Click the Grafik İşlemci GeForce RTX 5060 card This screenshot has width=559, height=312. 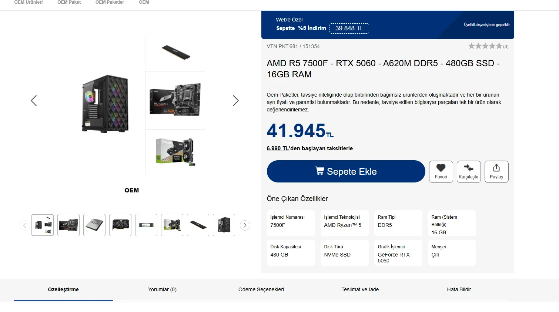398,253
